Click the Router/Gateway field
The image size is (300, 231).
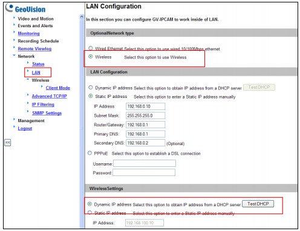tap(145, 125)
